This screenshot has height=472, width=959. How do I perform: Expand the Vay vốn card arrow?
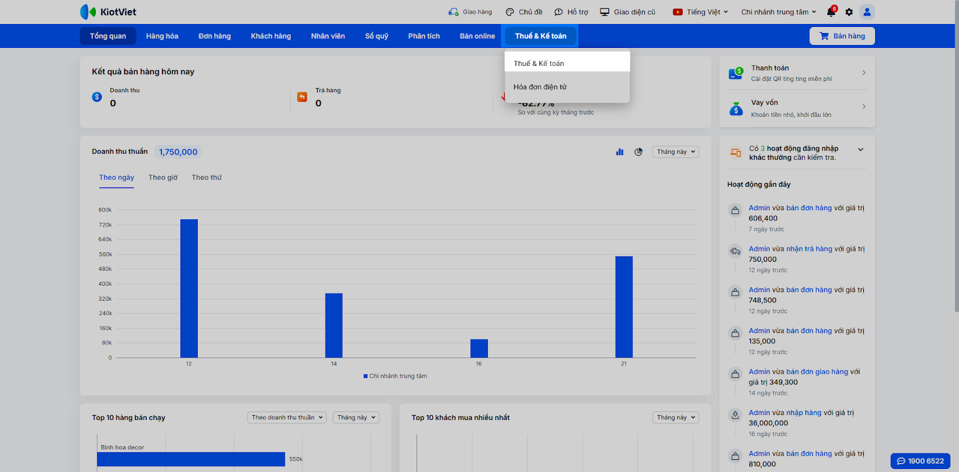[864, 107]
